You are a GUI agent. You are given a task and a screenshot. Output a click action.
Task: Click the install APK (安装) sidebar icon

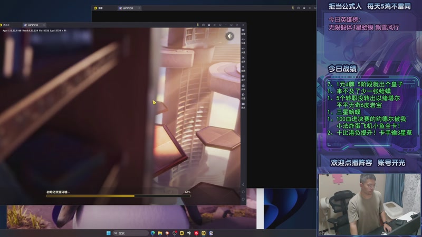(x=243, y=87)
